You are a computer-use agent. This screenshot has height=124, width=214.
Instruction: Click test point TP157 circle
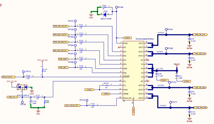coord(75,21)
